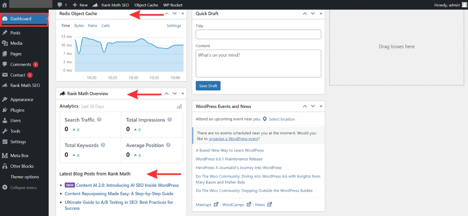Image resolution: width=468 pixels, height=216 pixels.
Task: Select the Ratio tab in Redis chart
Action: [x=92, y=25]
